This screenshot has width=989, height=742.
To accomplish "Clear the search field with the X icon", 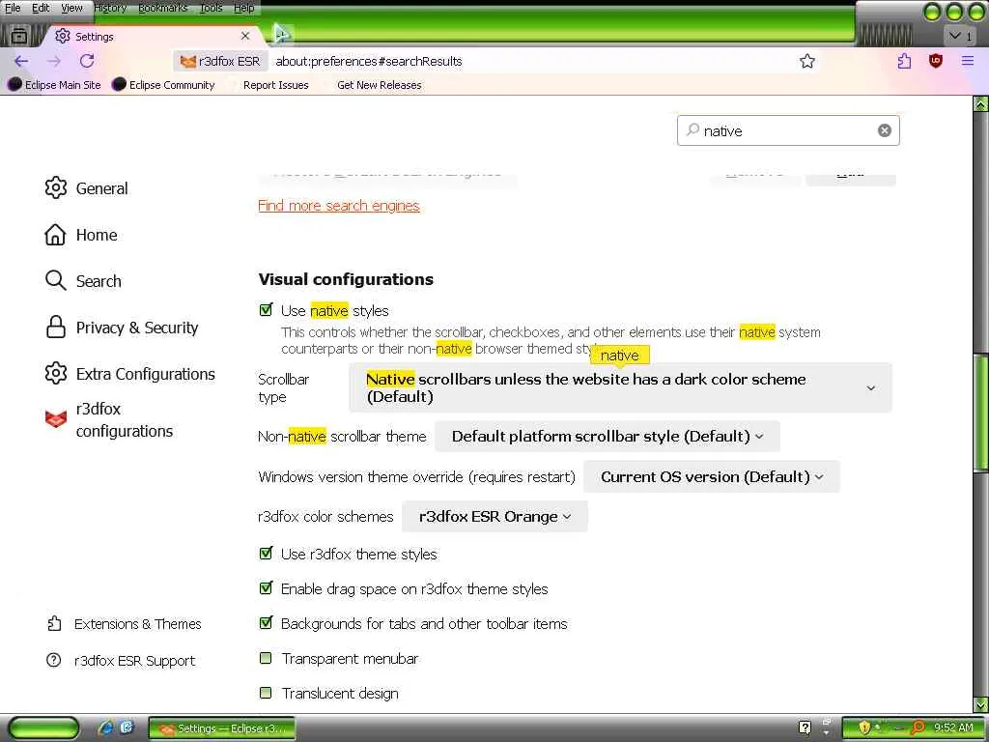I will (x=885, y=130).
